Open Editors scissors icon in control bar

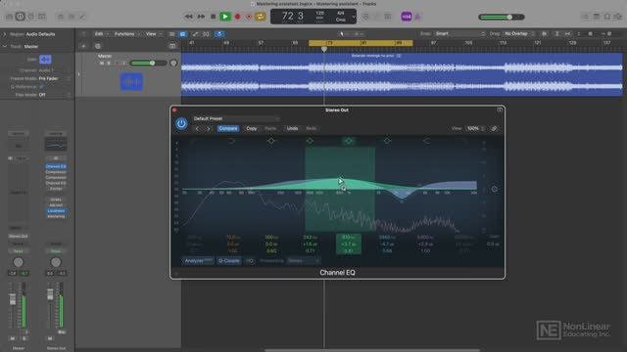82,17
